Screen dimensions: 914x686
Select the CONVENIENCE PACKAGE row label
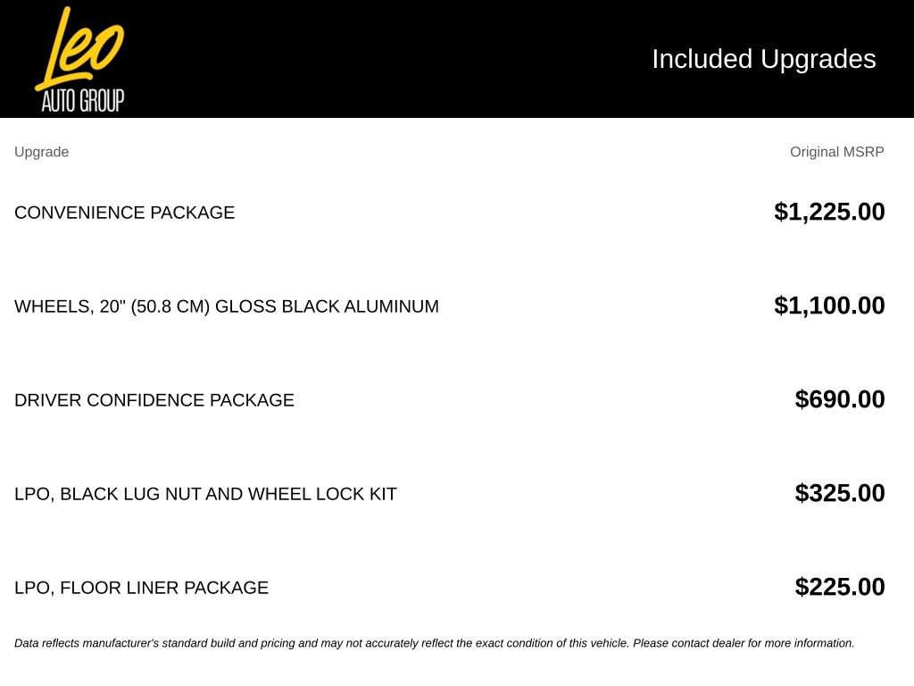[125, 213]
